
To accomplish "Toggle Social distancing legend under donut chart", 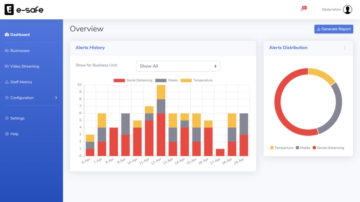I will click(x=328, y=148).
